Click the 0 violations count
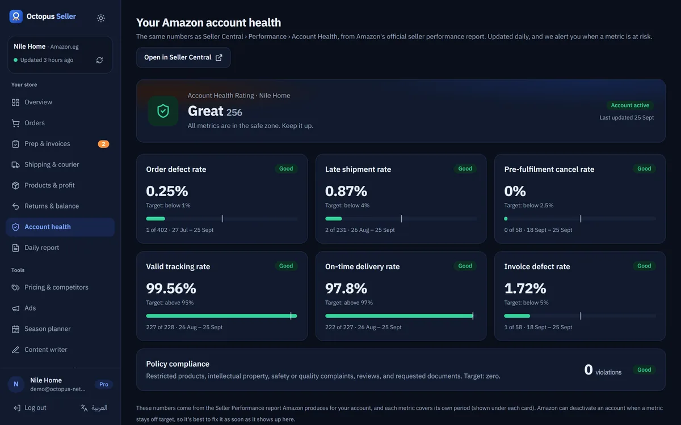The image size is (681, 425). tap(603, 370)
